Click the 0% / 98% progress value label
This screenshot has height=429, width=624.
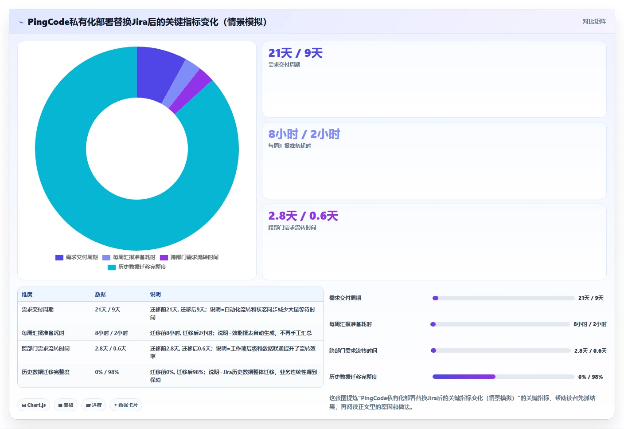pyautogui.click(x=590, y=377)
